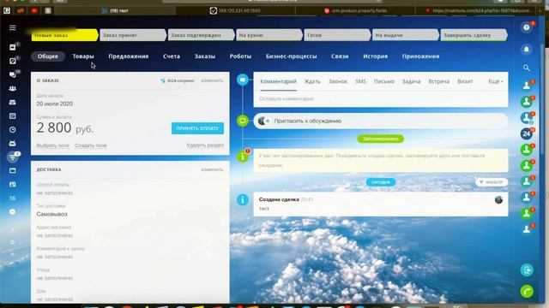This screenshot has height=308, width=549.
Task: Switch to the Заказы tab
Action: coord(205,56)
